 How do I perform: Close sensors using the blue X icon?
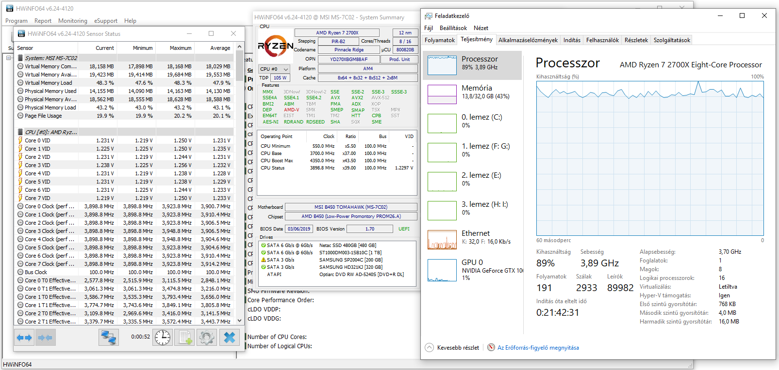click(230, 337)
